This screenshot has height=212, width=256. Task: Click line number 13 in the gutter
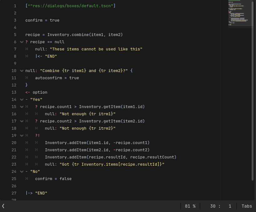tap(14, 92)
